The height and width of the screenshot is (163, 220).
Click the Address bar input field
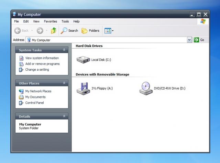pos(106,40)
